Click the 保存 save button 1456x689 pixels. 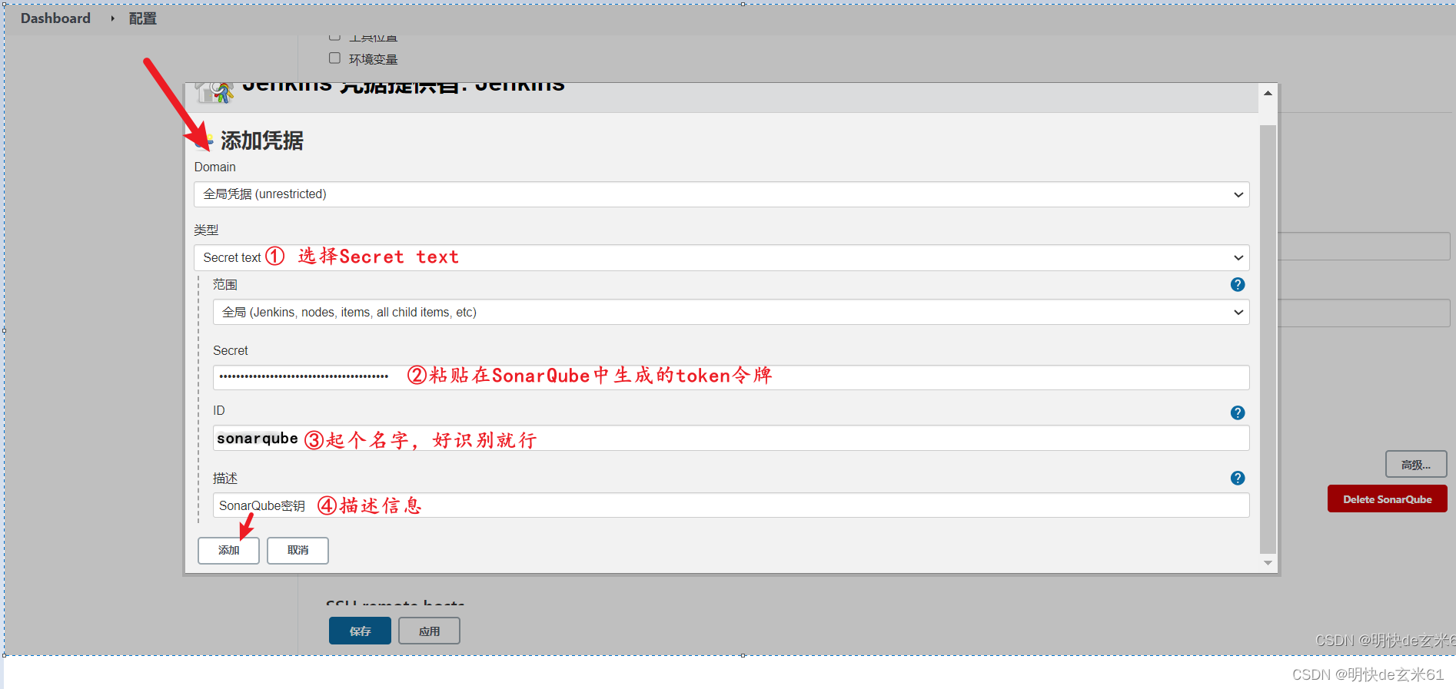point(360,631)
